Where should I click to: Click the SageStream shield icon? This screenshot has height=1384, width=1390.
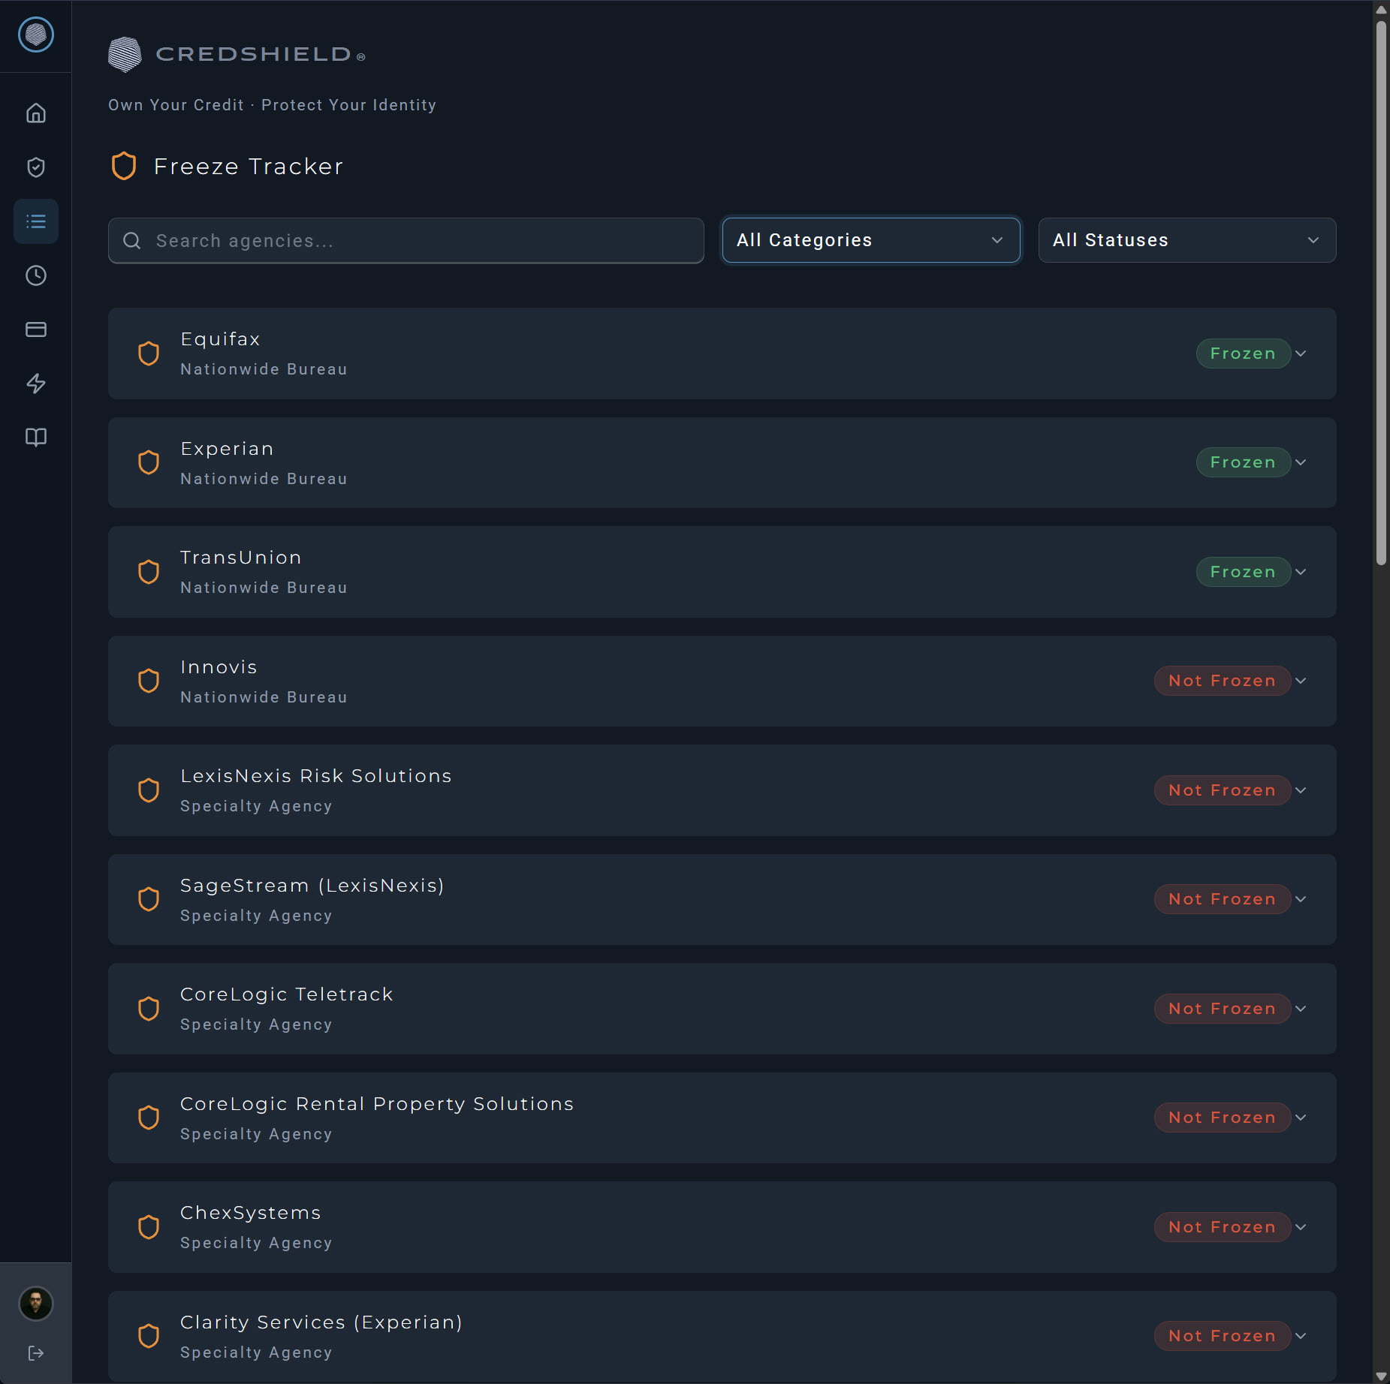(149, 899)
